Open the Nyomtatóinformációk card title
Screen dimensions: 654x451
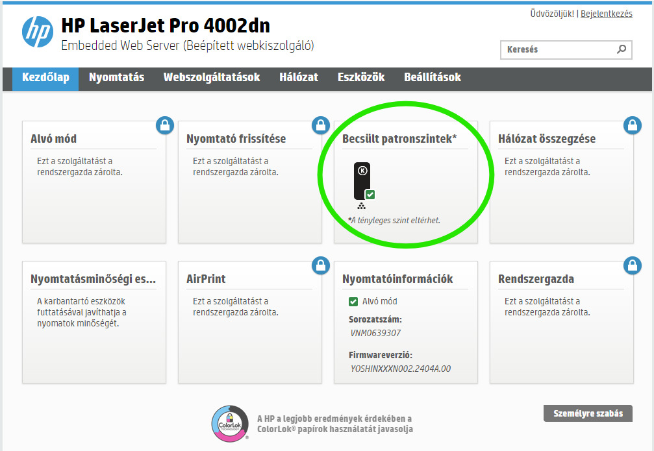[x=397, y=279]
